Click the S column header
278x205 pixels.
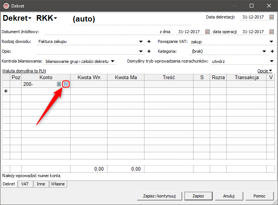point(202,77)
